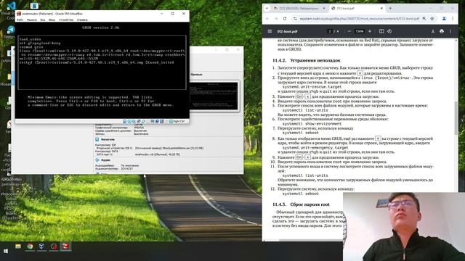Print the PDF document
The width and height of the screenshot is (465, 261).
[442, 31]
